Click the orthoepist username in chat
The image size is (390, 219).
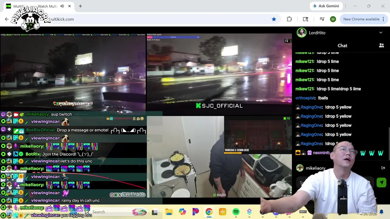click(x=305, y=98)
